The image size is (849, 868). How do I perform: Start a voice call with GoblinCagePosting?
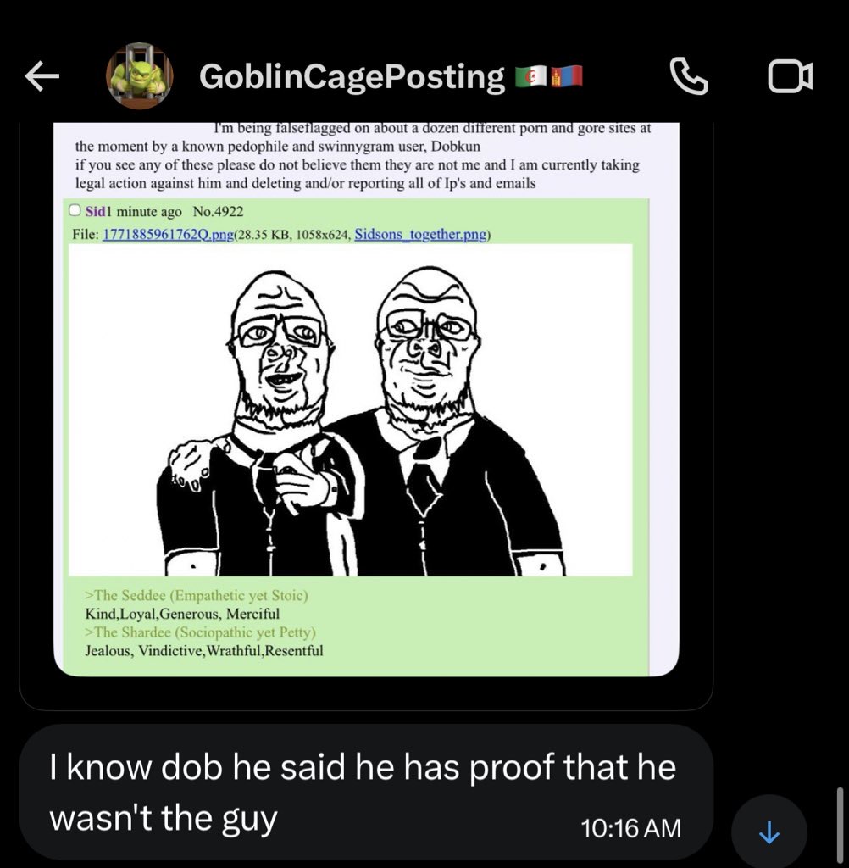pos(689,75)
